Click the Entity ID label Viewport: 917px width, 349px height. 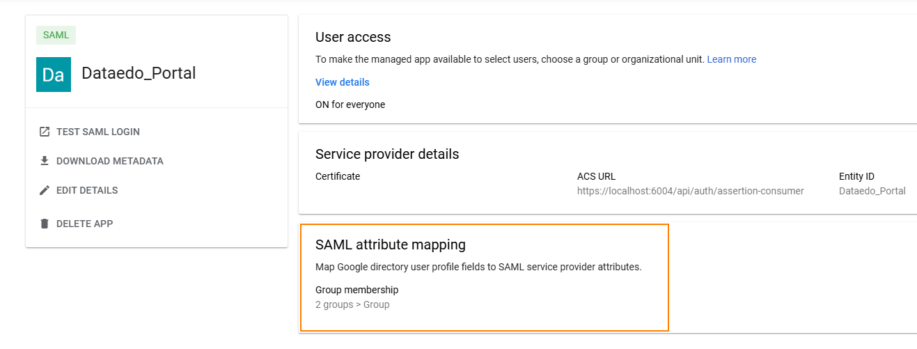click(856, 176)
